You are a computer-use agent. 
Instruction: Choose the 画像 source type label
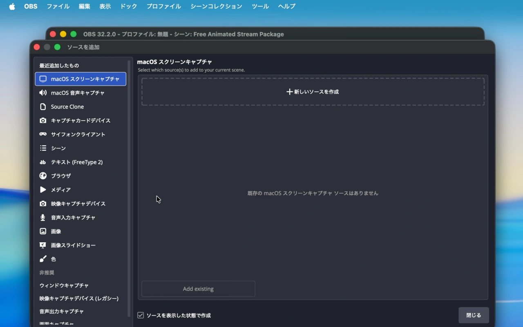(56, 232)
